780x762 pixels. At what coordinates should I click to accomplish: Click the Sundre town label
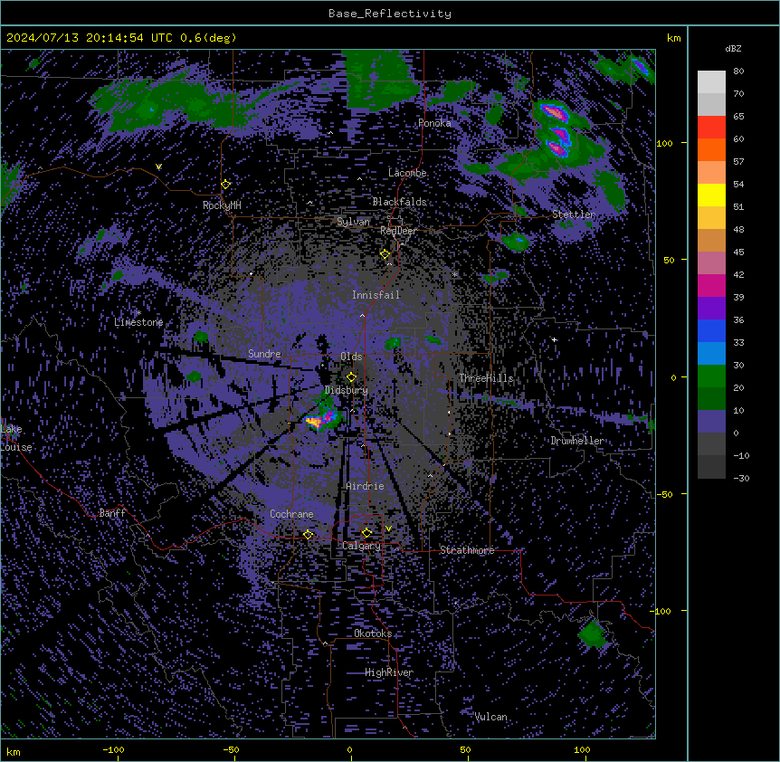point(264,354)
